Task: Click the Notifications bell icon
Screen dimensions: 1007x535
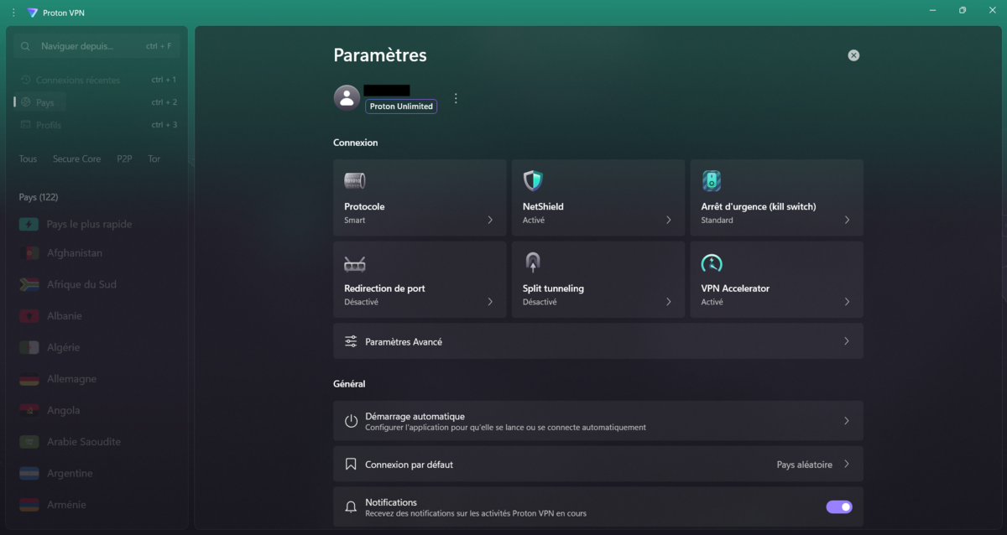Action: pos(351,507)
